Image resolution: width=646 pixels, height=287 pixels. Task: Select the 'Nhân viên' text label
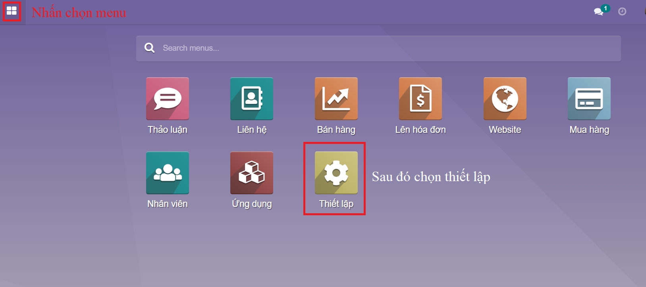point(168,204)
